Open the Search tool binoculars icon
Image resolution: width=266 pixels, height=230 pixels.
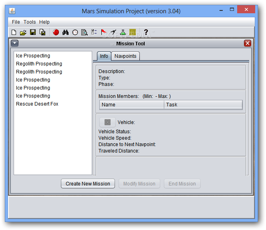[65, 32]
